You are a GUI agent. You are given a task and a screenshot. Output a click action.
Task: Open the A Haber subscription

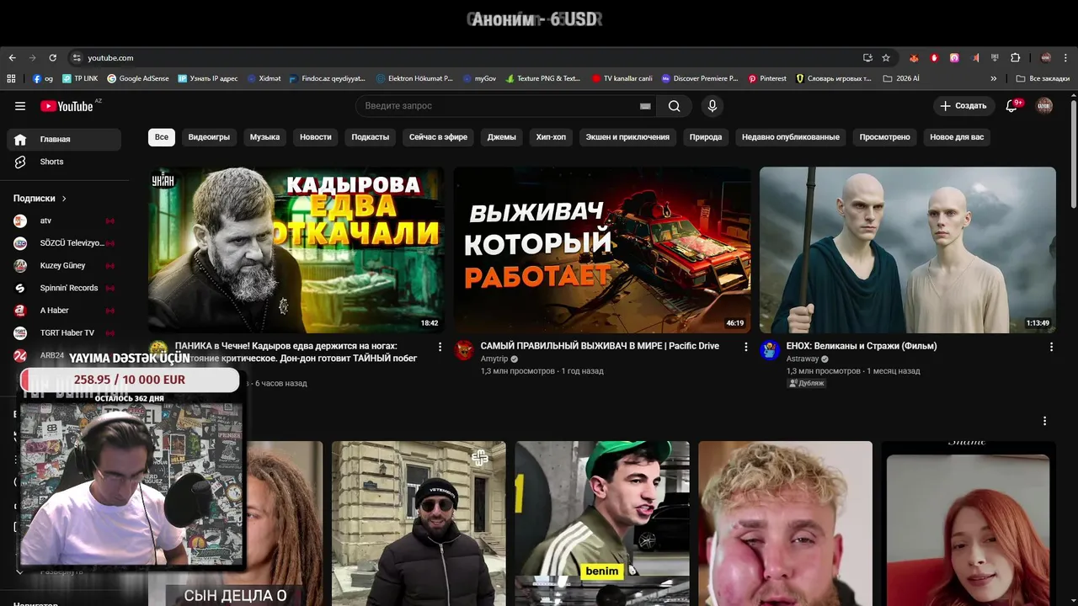tap(64, 311)
